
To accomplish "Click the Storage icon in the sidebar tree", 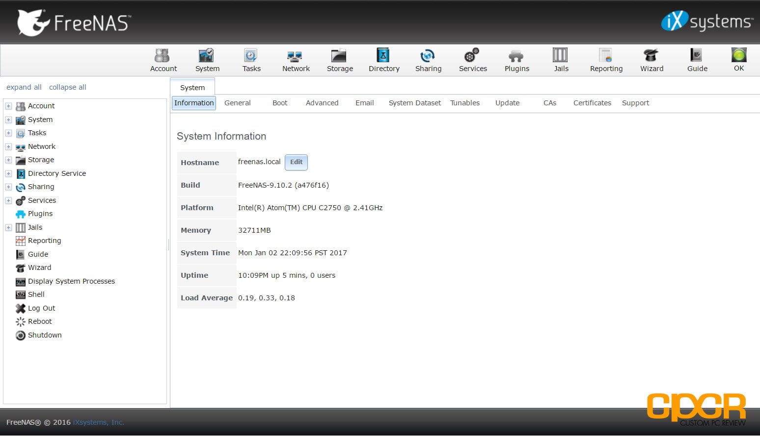I will coord(21,160).
